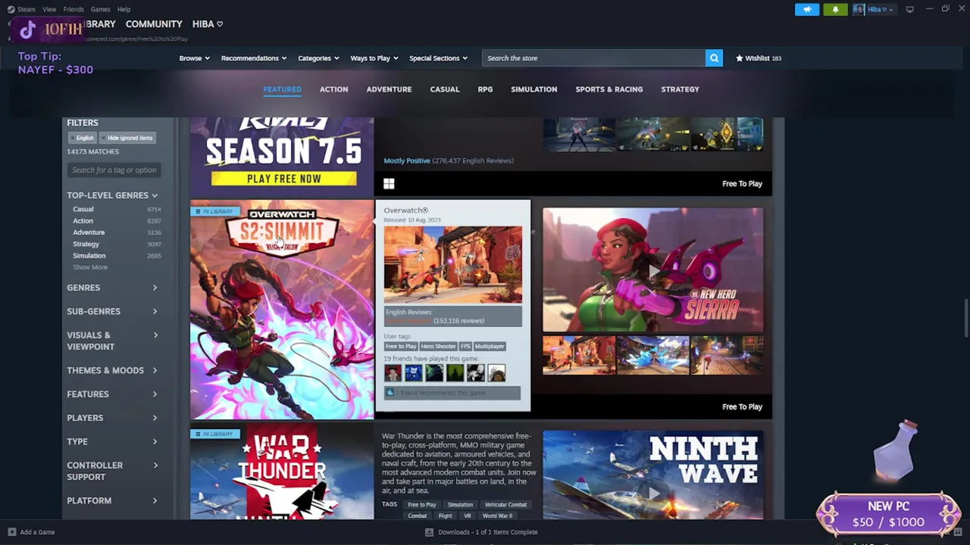Viewport: 970px width, 545px height.
Task: Open the Overwatch S2 Summit capsule image
Action: tap(282, 310)
